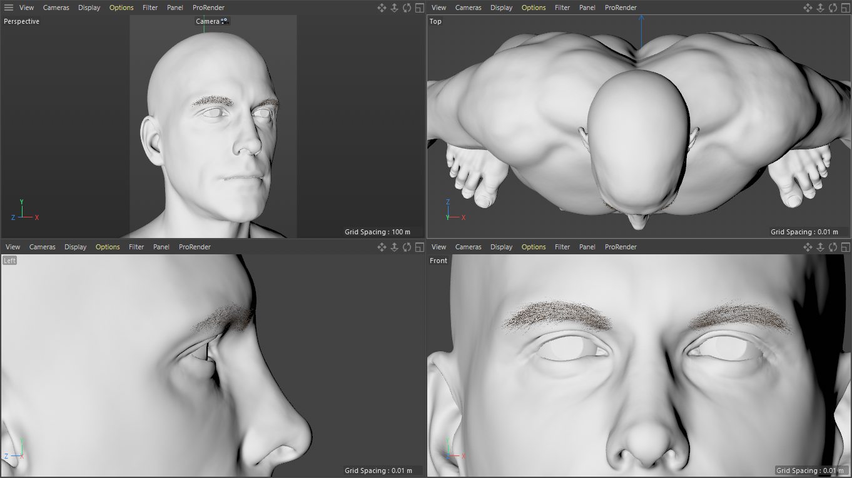Open the ProRender menu in Front viewport
852x478 pixels.
(x=621, y=247)
